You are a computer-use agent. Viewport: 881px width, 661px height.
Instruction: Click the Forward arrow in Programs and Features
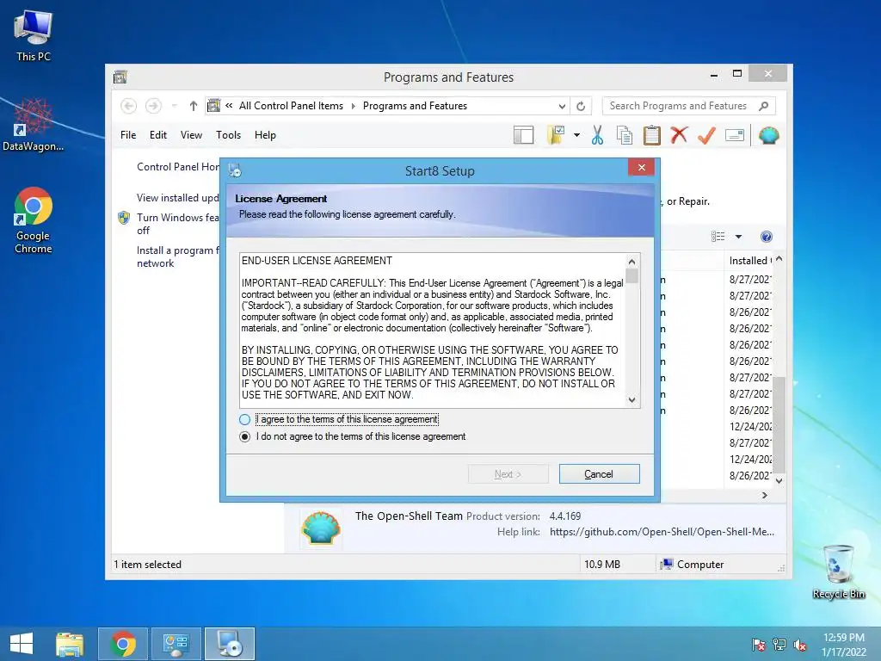coord(153,106)
